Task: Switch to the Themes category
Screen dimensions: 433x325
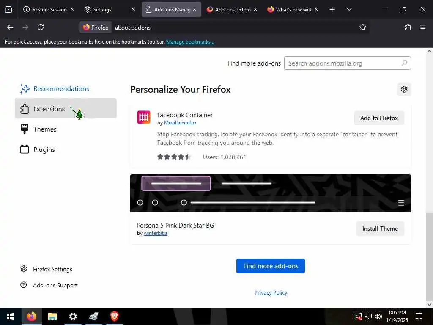Action: 66,129
